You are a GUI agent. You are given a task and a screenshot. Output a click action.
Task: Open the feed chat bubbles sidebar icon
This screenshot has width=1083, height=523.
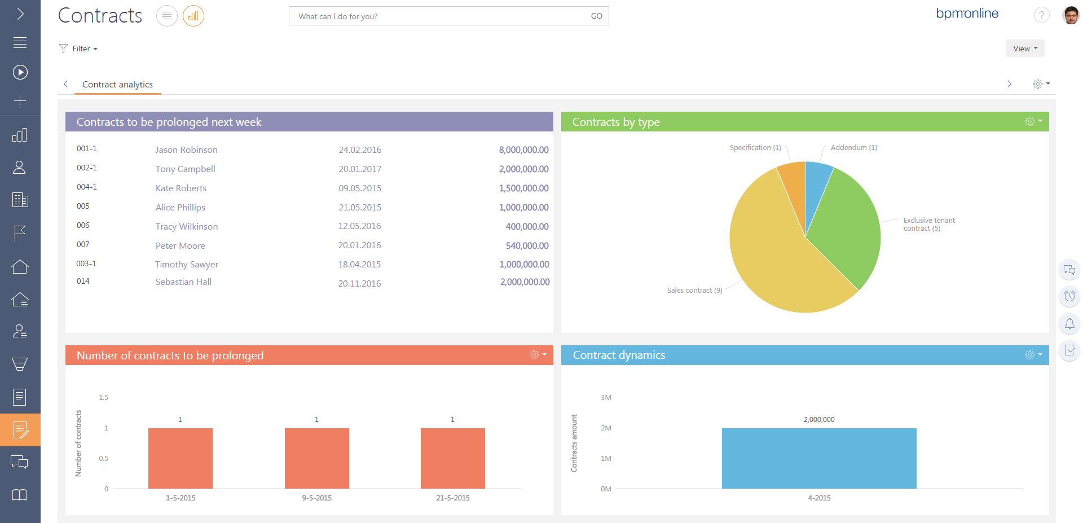(20, 462)
